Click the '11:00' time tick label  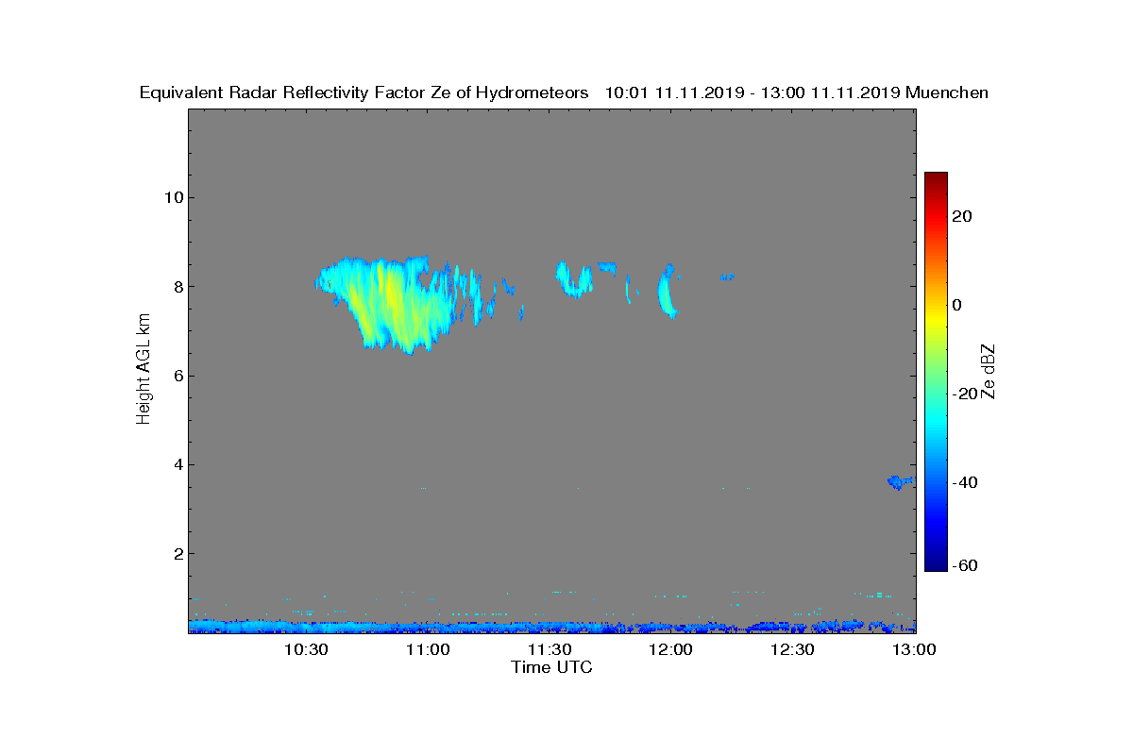click(429, 649)
